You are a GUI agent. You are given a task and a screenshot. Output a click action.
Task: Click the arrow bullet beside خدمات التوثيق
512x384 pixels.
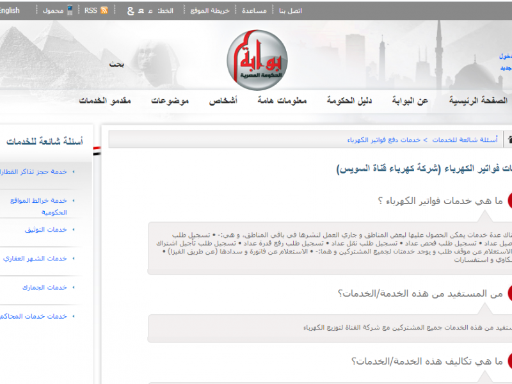(74, 230)
